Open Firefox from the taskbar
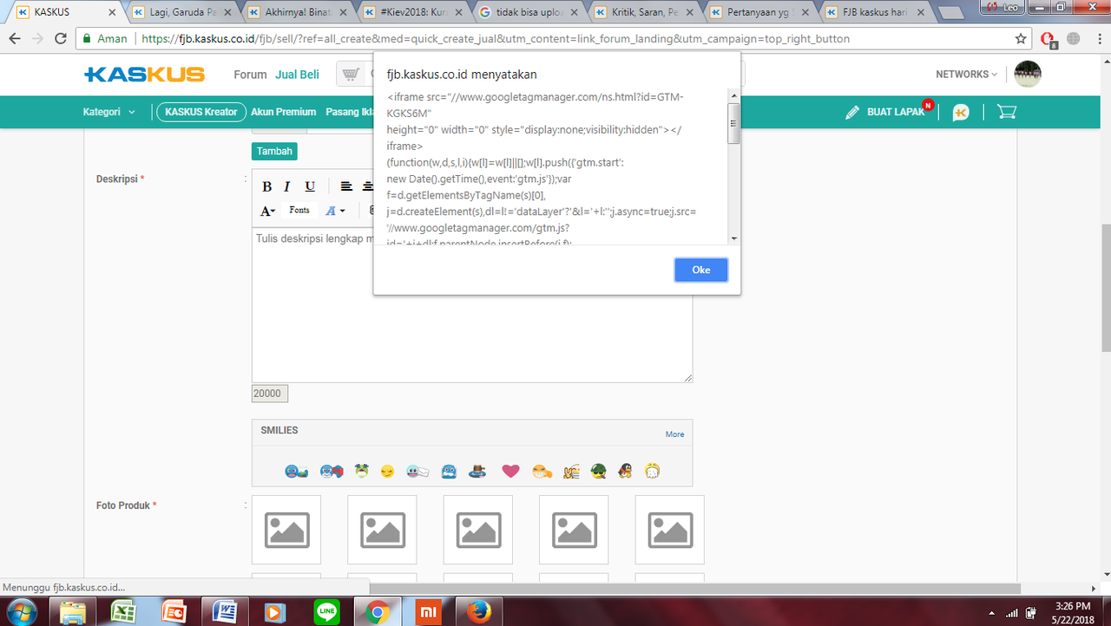 pyautogui.click(x=477, y=611)
